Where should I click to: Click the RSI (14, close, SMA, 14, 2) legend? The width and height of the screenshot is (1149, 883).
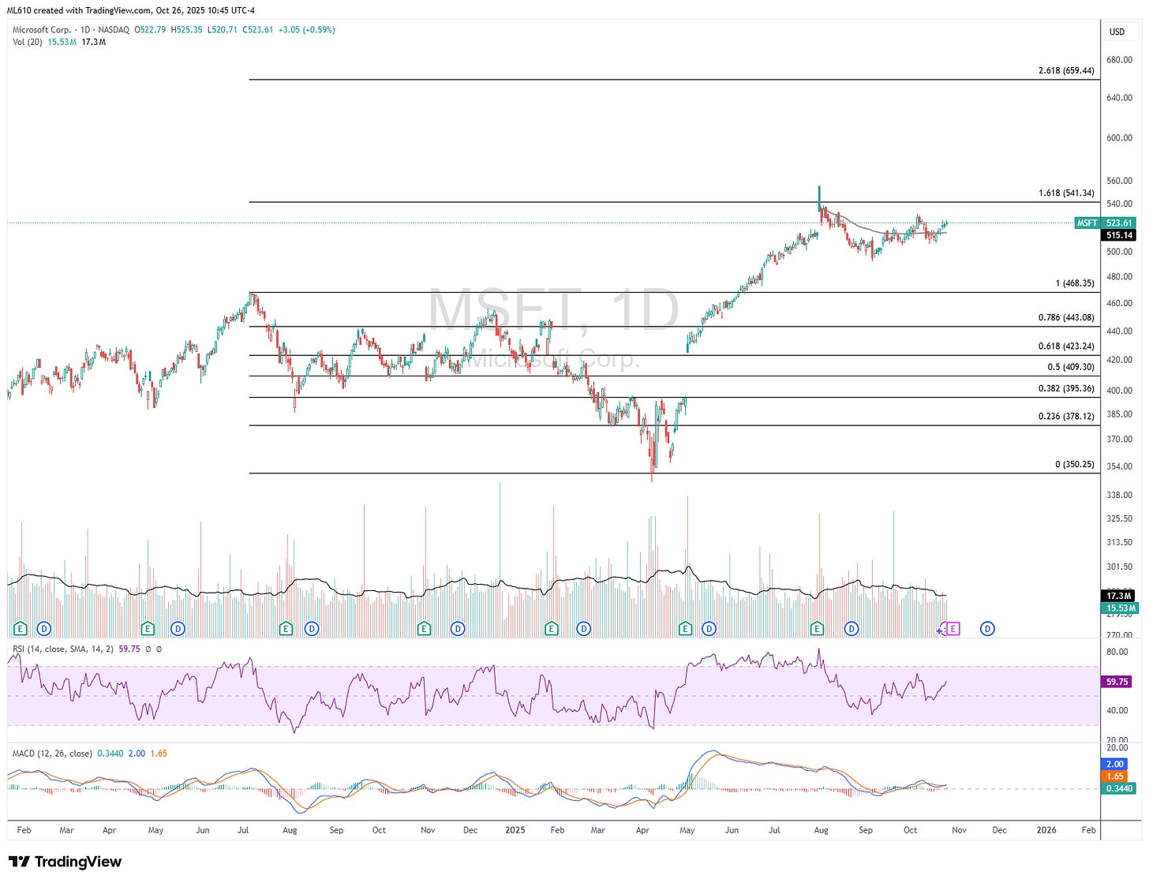coord(63,649)
